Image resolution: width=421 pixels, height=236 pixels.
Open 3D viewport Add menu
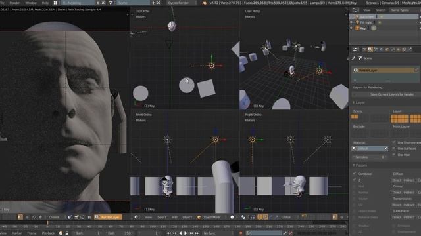174,217
